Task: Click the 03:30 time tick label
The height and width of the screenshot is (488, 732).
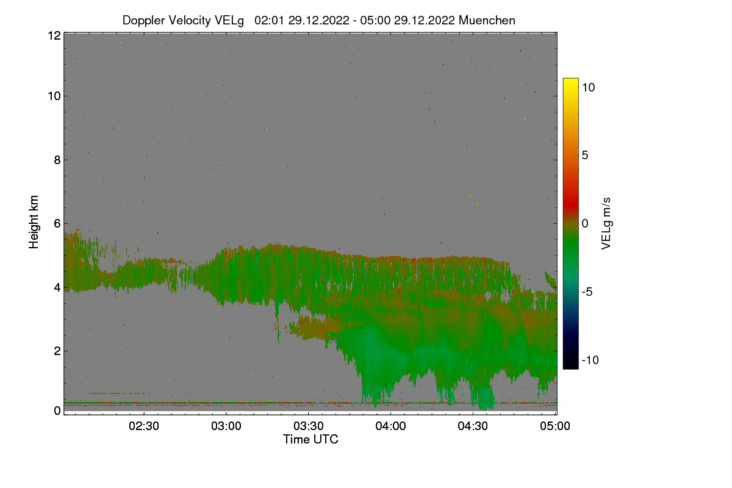Action: pos(309,426)
